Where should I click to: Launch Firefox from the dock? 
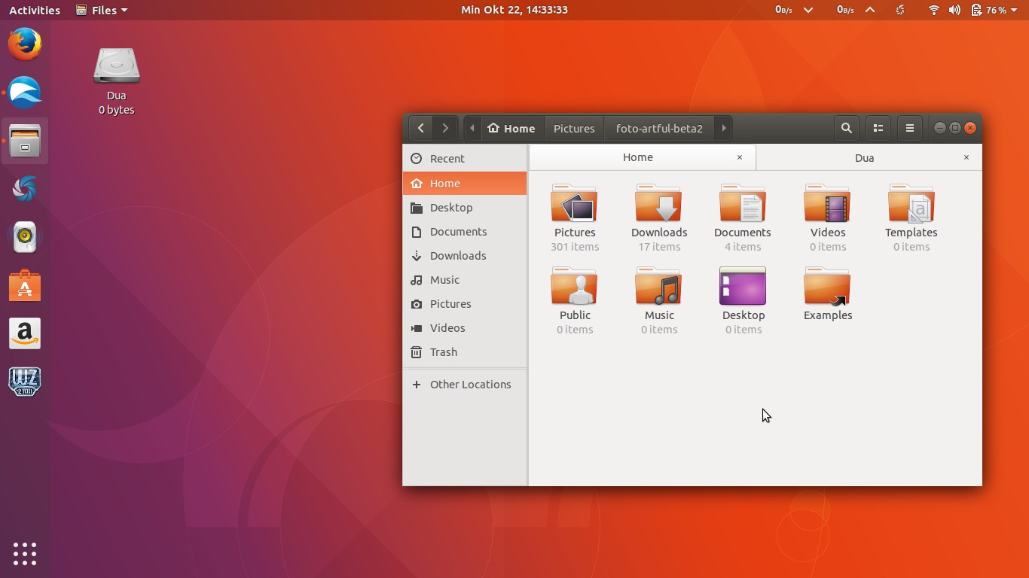point(24,44)
